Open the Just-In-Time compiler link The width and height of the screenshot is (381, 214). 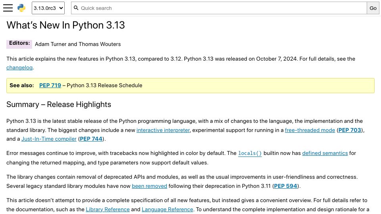[49, 139]
